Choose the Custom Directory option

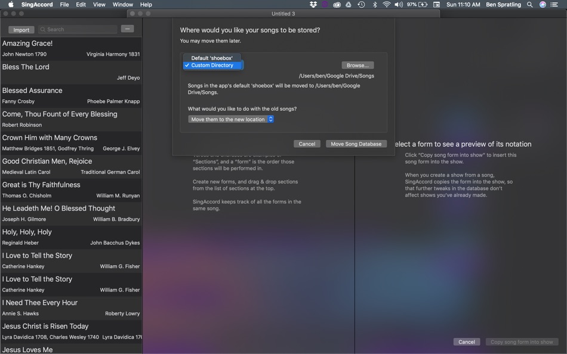(212, 66)
